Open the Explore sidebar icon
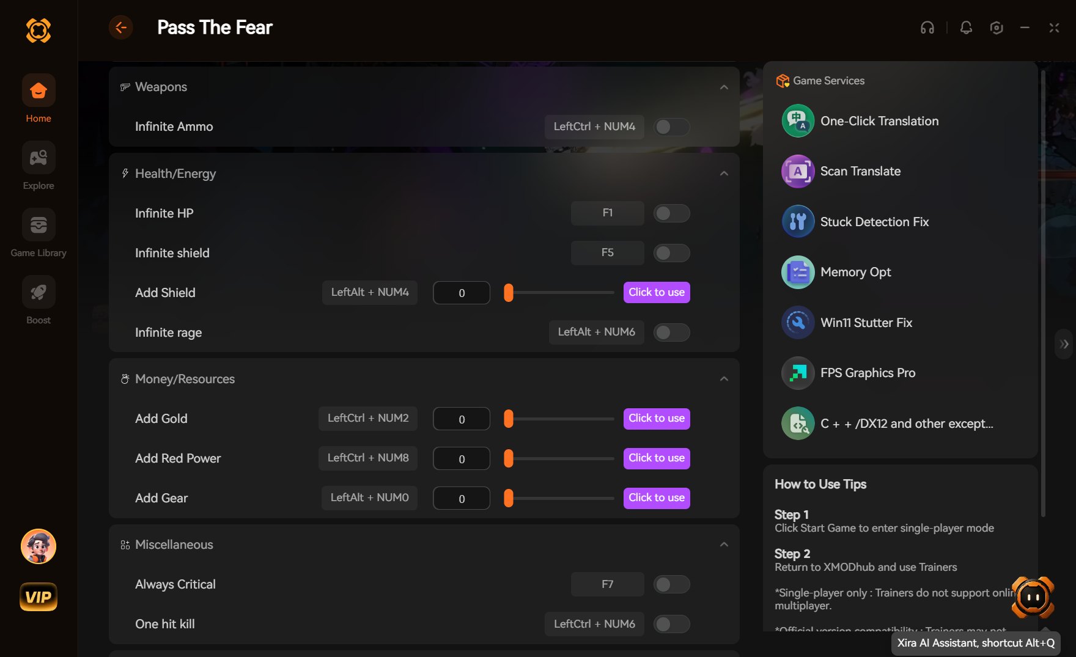Screen dimensions: 1076x657 coord(39,158)
